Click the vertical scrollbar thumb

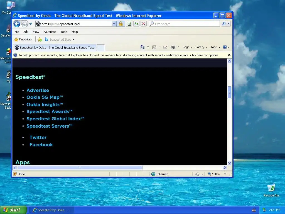(229, 93)
